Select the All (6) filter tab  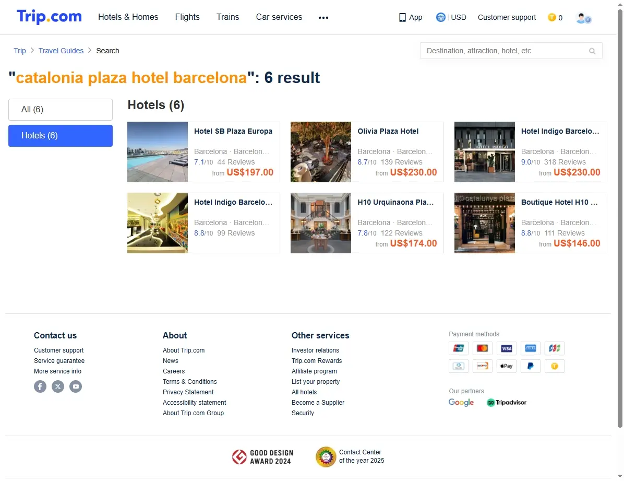click(x=61, y=110)
